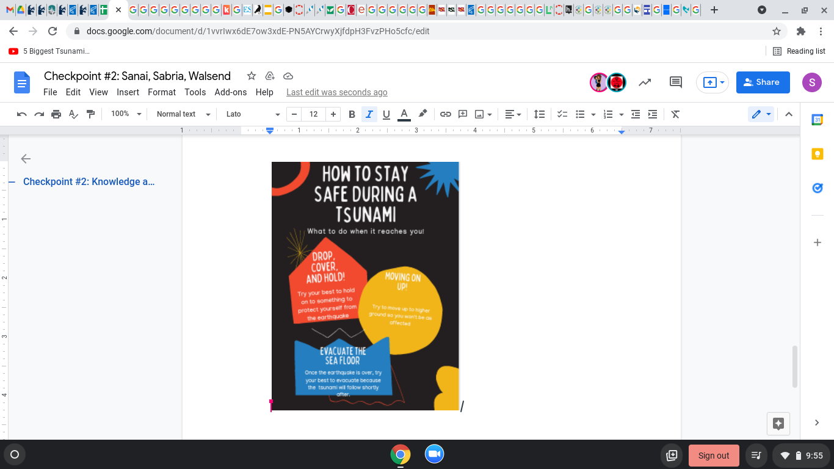834x469 pixels.
Task: Toggle italic formatting
Action: pos(369,114)
